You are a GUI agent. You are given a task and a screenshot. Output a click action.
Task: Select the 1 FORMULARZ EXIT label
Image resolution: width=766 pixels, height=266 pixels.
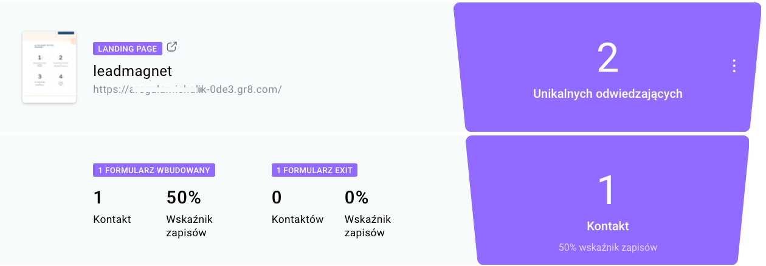314,170
